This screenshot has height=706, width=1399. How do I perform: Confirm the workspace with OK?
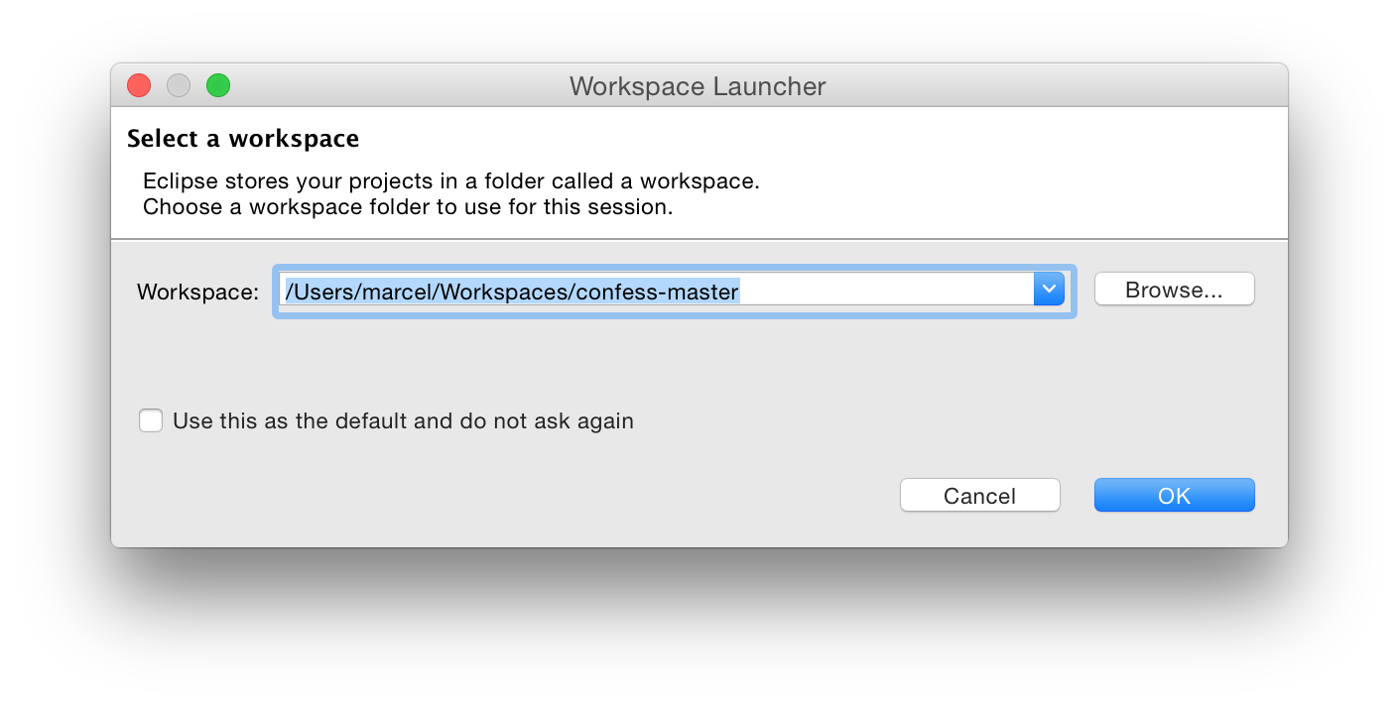point(1174,496)
